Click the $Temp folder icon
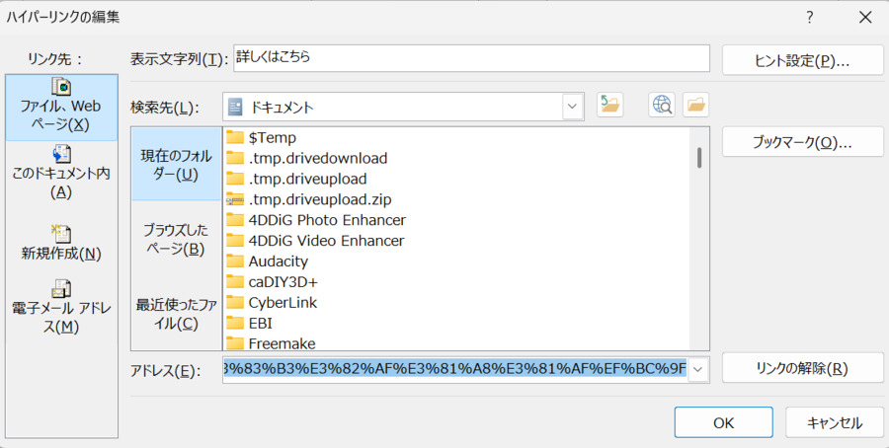Viewport: 889px width, 448px height. [x=235, y=137]
